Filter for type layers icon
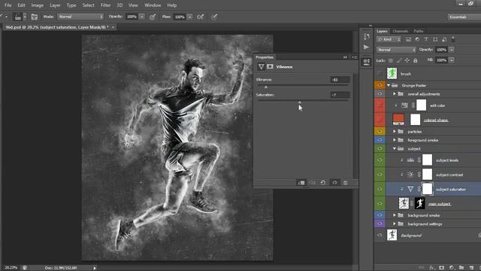Screen dimensions: 481x271 (426, 39)
